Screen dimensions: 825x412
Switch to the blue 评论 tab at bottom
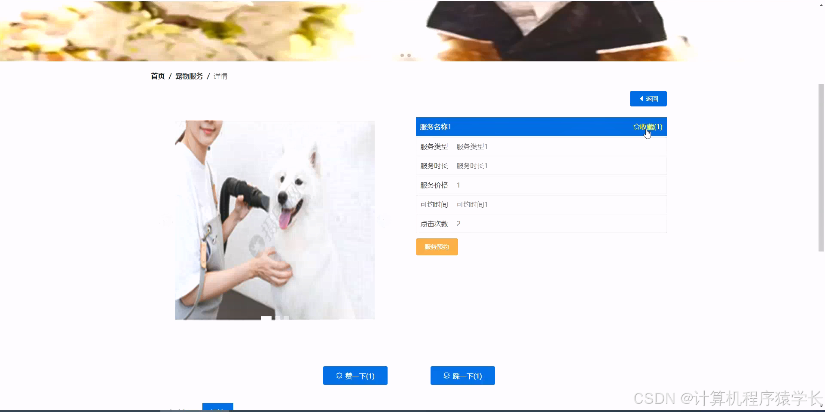tap(218, 409)
